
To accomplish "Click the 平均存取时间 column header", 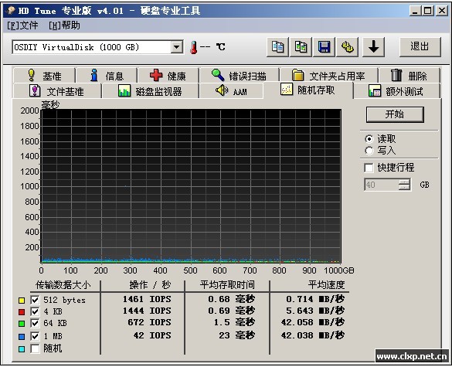I will coord(227,285).
